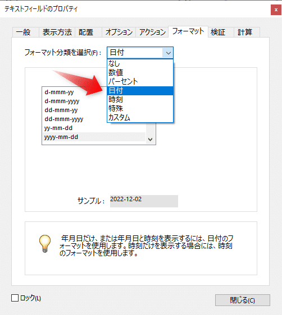Switch to the 一般 tab
This screenshot has height=315, width=282.
point(26,32)
